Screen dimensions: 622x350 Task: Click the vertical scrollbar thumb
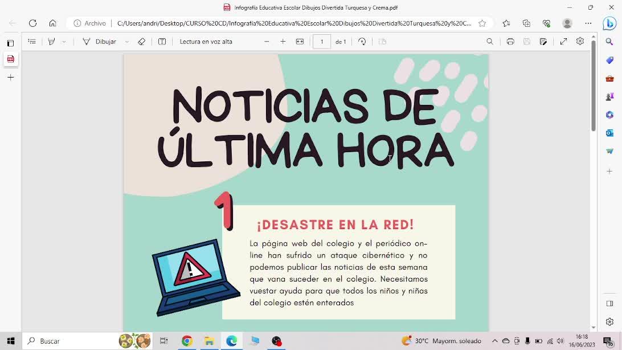[x=594, y=86]
